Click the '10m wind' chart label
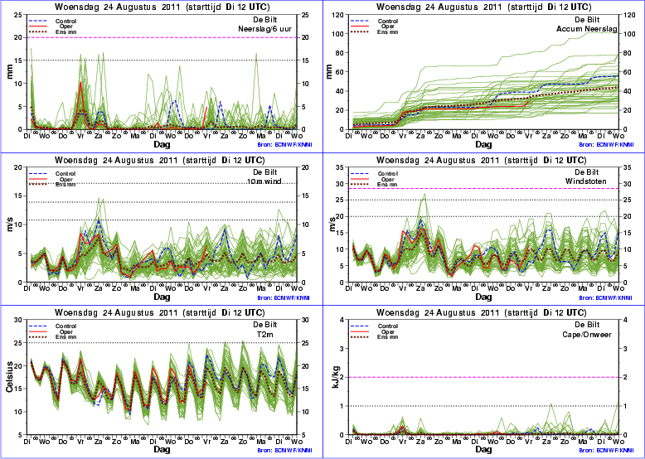Image resolution: width=645 pixels, height=459 pixels. point(264,181)
